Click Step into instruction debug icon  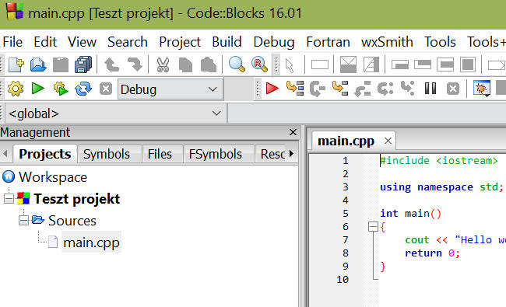click(x=408, y=88)
